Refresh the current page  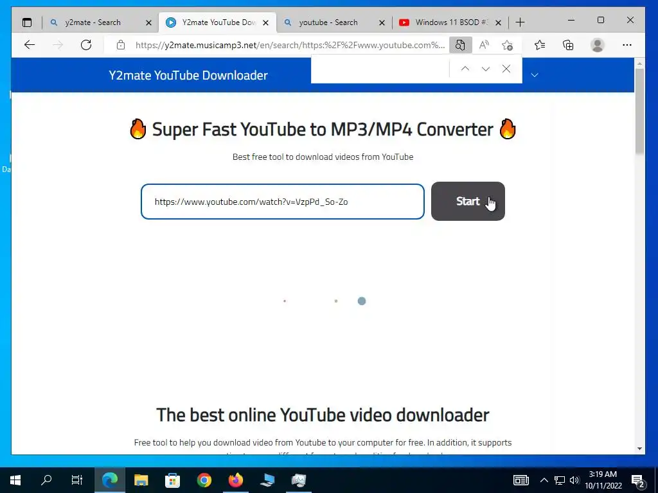point(86,45)
